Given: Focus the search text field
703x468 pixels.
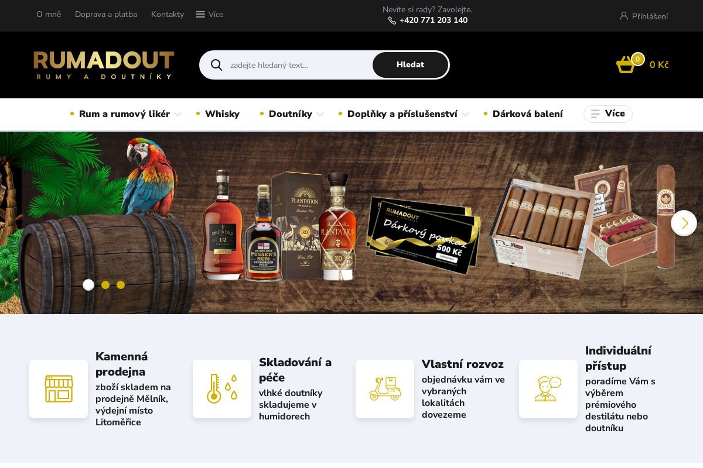Looking at the screenshot, I should [299, 65].
